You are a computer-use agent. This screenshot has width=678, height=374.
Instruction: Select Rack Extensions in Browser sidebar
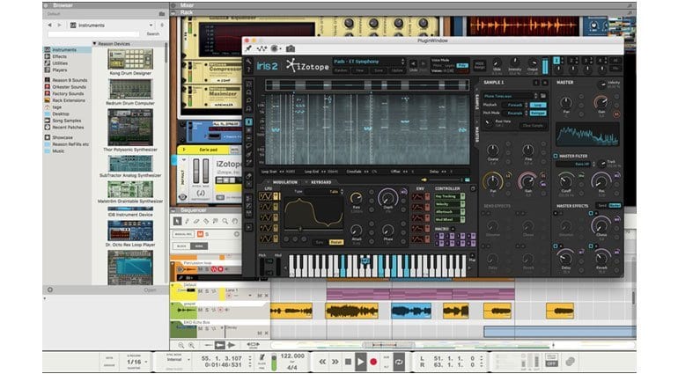[x=69, y=100]
